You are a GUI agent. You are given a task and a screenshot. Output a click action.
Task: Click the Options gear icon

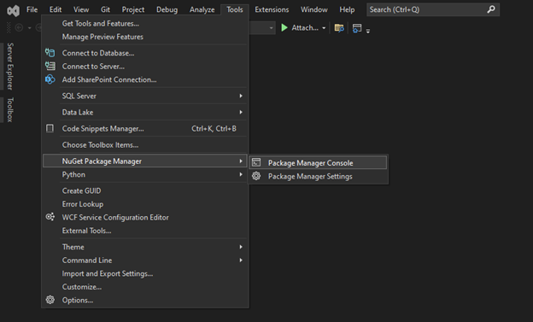point(50,300)
